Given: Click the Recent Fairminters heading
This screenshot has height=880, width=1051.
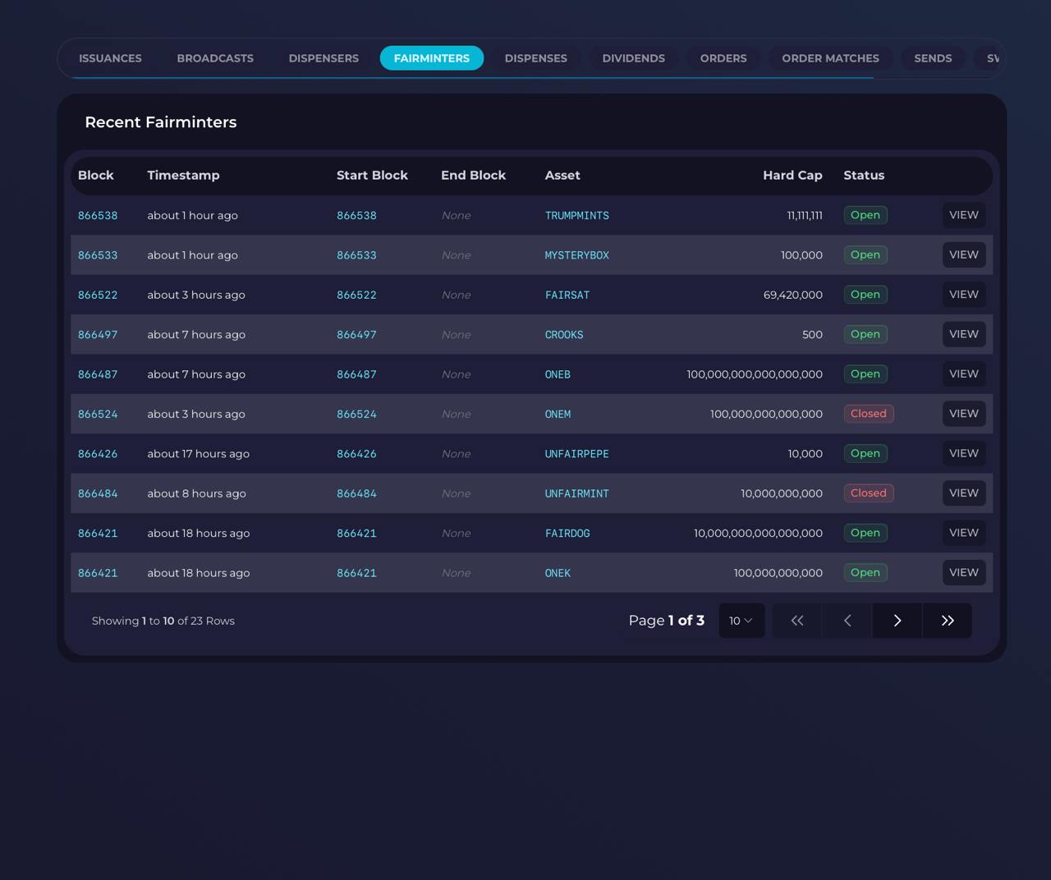Looking at the screenshot, I should coord(161,122).
